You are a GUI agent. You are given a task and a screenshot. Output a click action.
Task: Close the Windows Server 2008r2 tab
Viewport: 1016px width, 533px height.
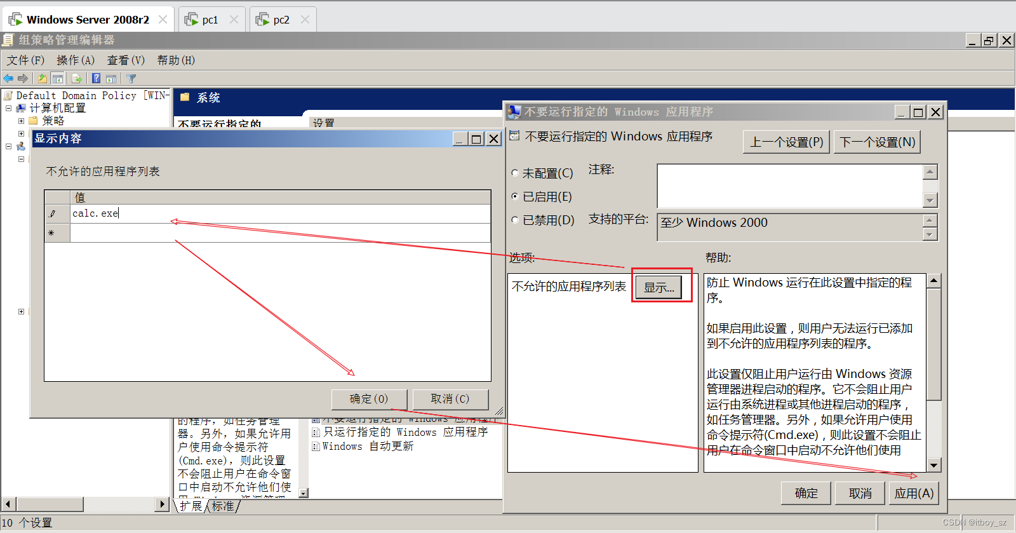[163, 20]
